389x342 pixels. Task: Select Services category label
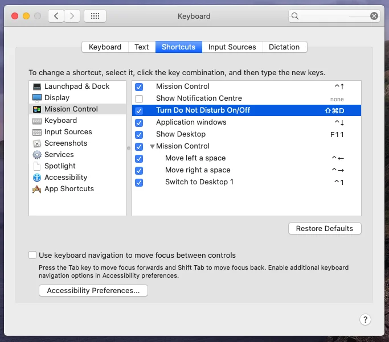pos(59,155)
